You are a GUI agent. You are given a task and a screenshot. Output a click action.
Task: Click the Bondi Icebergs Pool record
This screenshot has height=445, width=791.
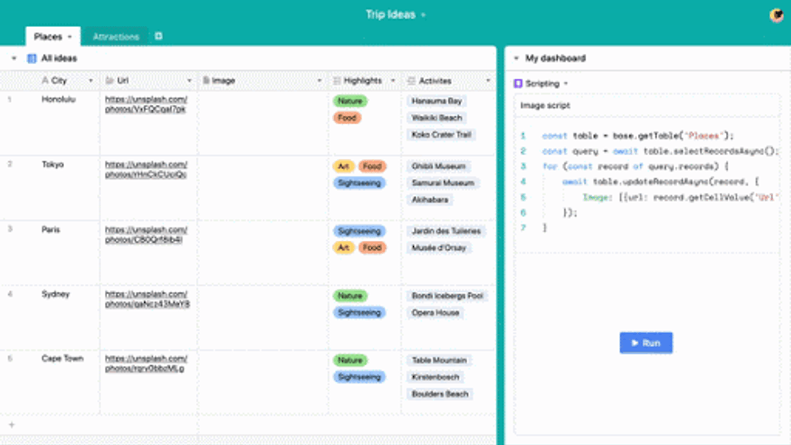447,296
